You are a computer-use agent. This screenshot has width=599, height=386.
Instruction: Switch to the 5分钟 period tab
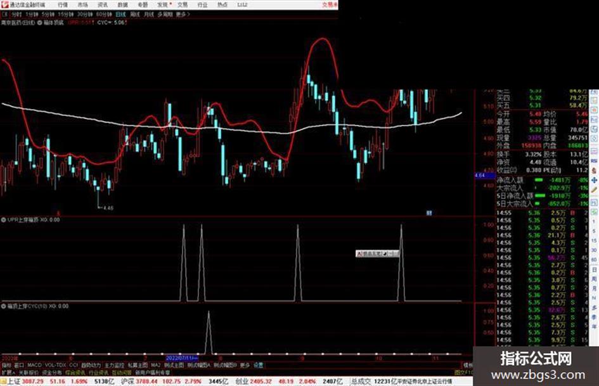click(48, 14)
